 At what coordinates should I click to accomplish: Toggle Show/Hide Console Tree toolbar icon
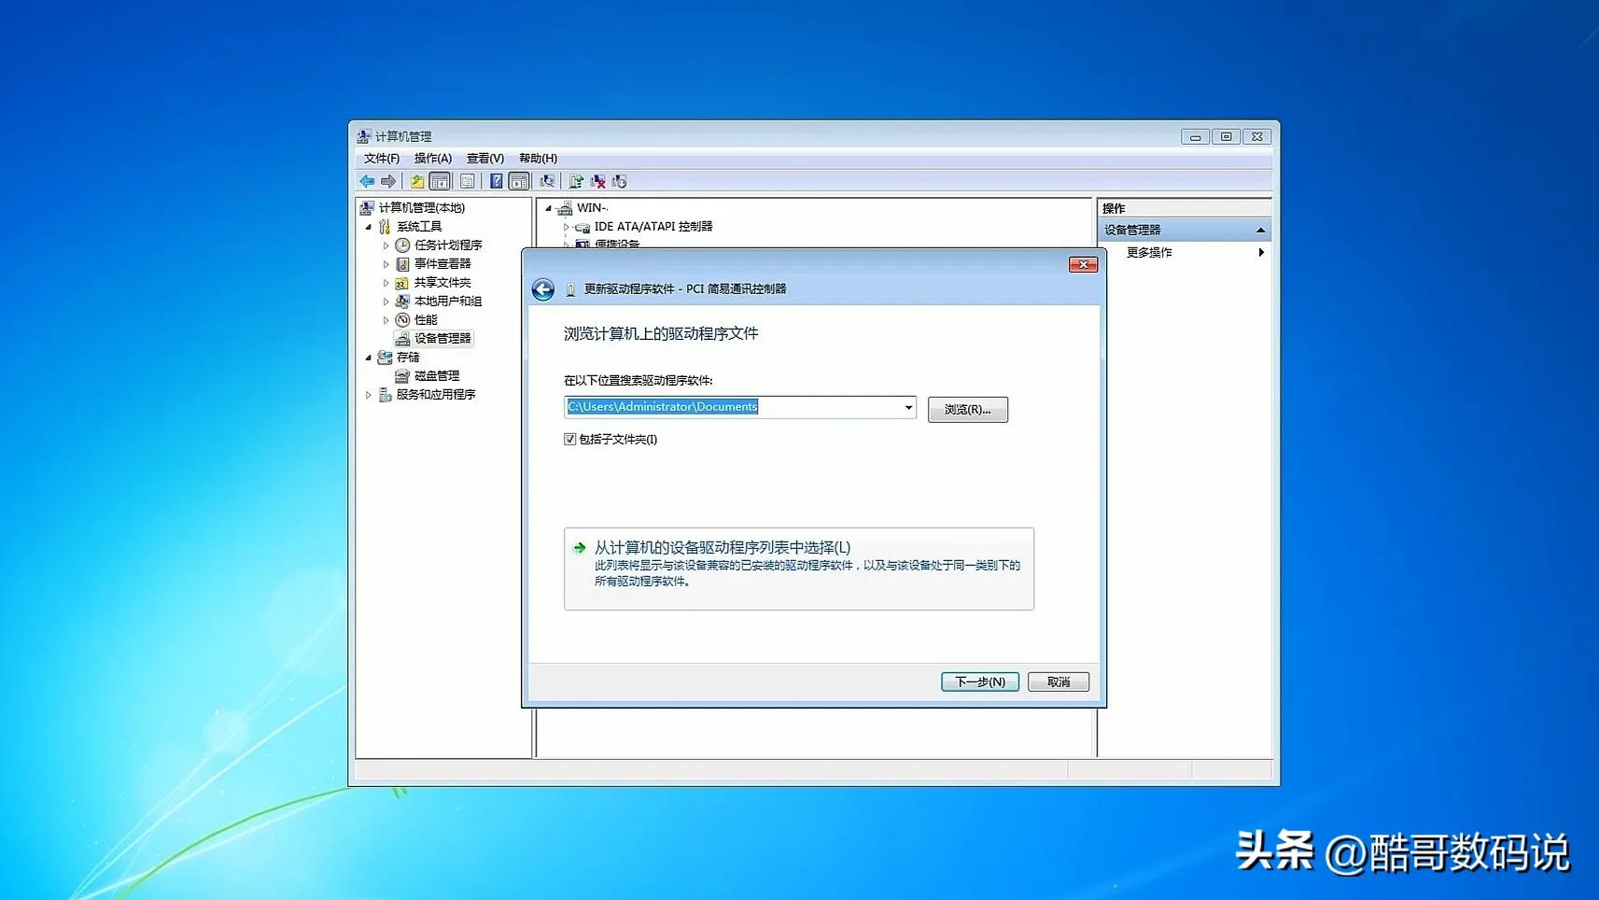coord(440,181)
